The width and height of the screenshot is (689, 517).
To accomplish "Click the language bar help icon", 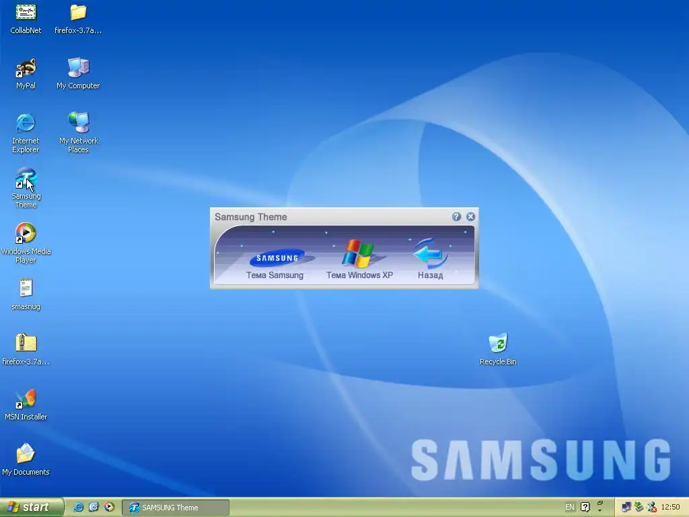I will click(x=585, y=508).
